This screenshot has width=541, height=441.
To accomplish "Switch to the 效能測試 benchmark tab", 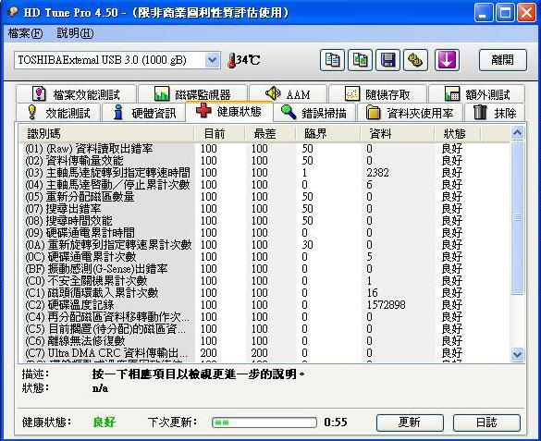I will (x=58, y=113).
